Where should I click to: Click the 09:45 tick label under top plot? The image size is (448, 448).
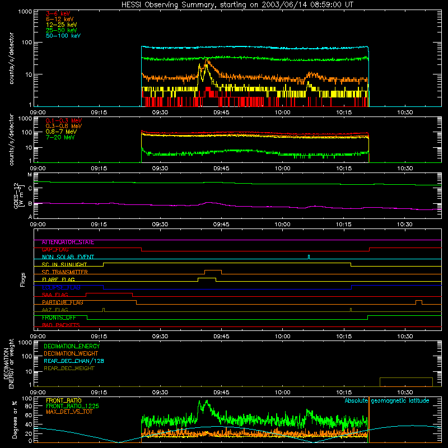(221, 113)
